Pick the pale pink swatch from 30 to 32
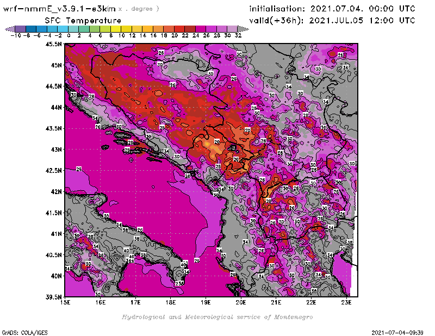The width and height of the screenshot is (435, 336). 232,29
